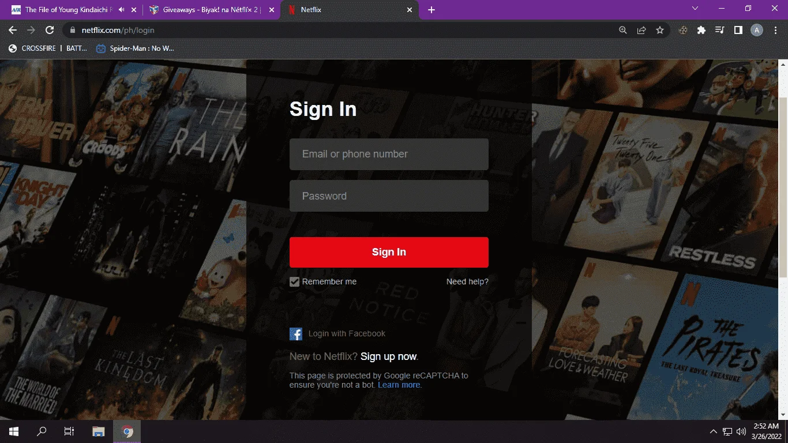Reload the Netflix login page
The height and width of the screenshot is (443, 788).
pos(50,30)
